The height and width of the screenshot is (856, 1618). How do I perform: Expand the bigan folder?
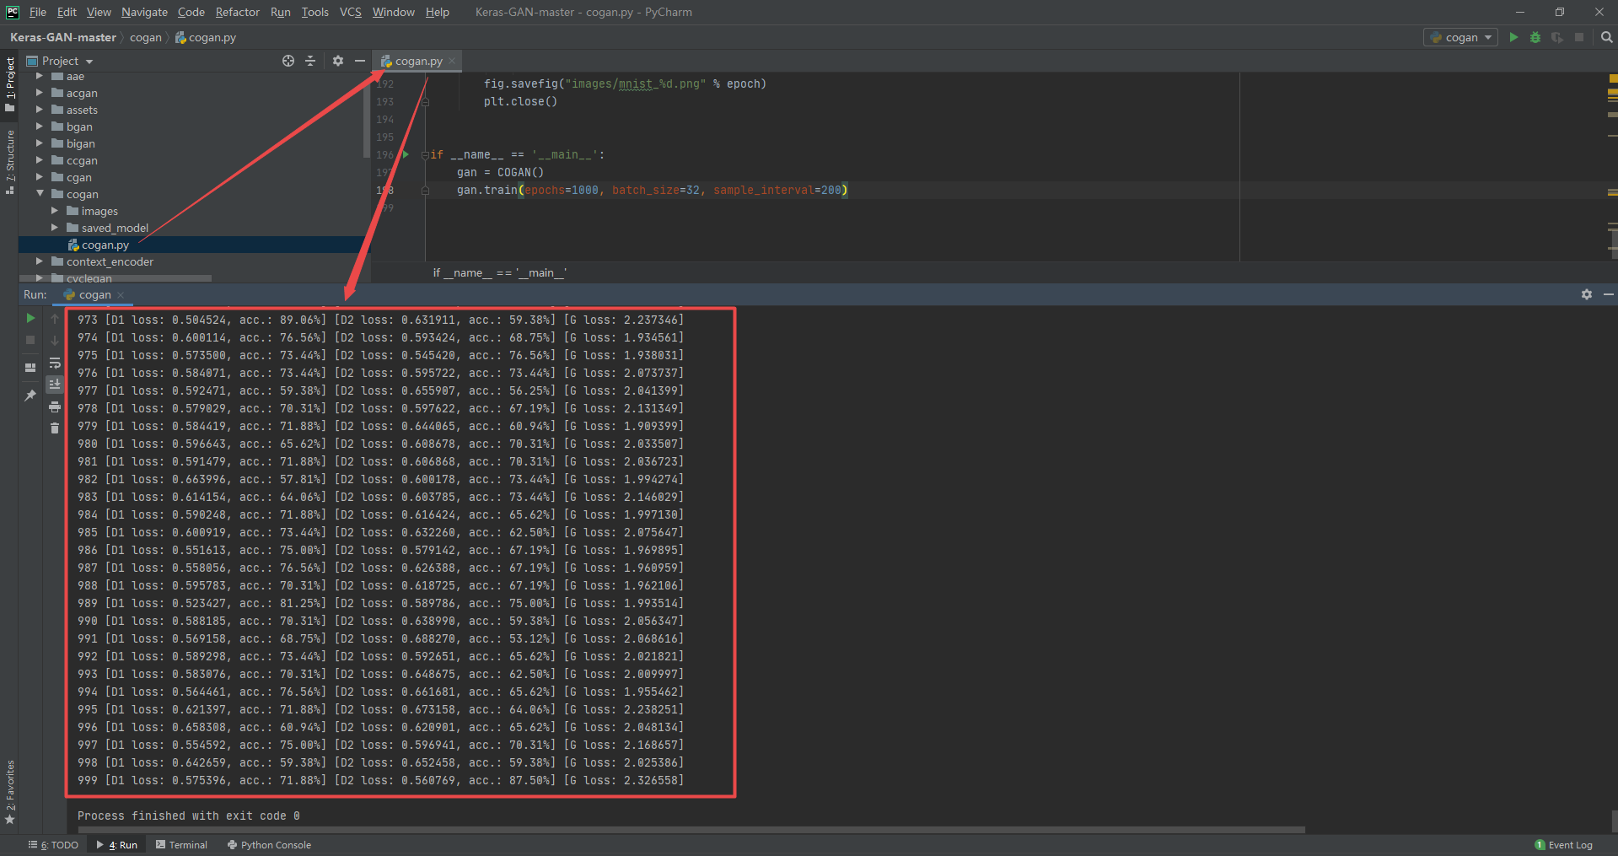[x=39, y=143]
